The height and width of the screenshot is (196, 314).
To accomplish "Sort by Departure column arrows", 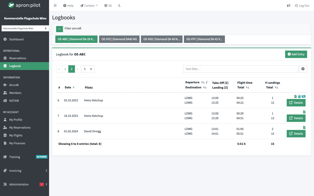I will coord(203,82).
